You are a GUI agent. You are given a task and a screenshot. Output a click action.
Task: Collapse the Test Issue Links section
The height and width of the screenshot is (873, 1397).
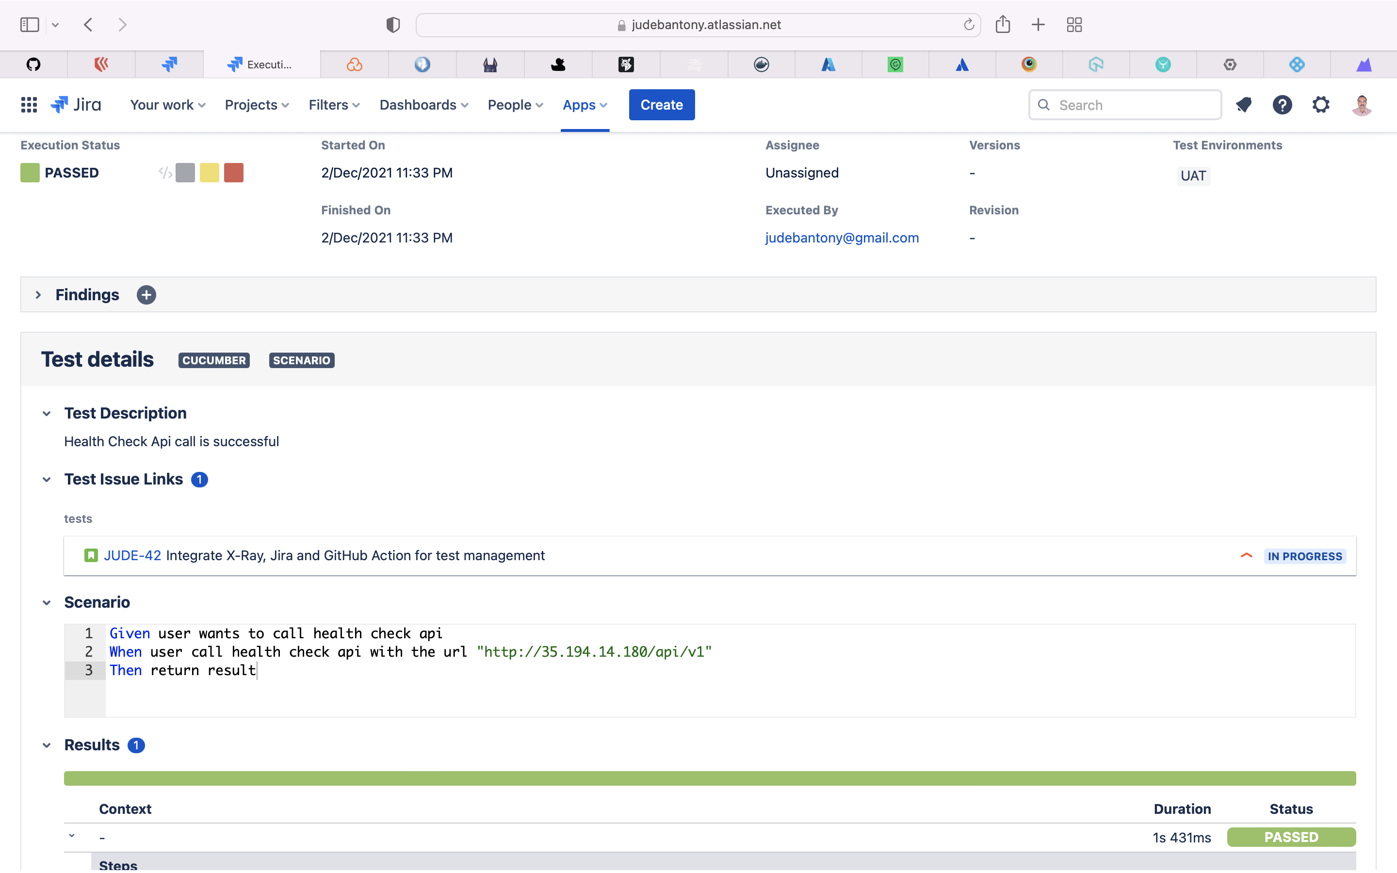[x=47, y=479]
